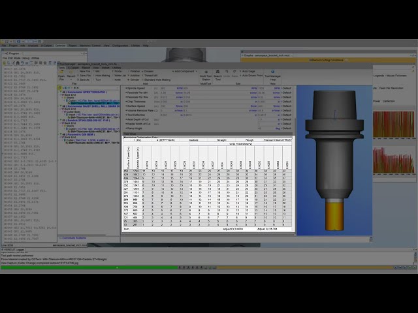Open the Optimize menu in main menu bar
The width and height of the screenshot is (418, 313).
(x=60, y=46)
